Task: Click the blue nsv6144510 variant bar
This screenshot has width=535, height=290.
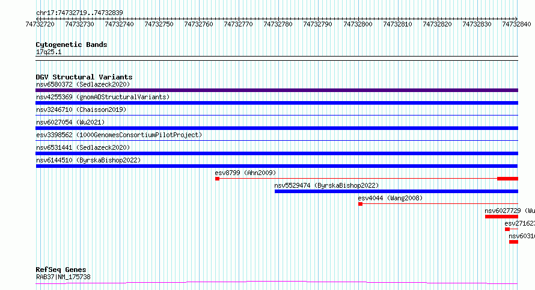Action: [x=277, y=166]
